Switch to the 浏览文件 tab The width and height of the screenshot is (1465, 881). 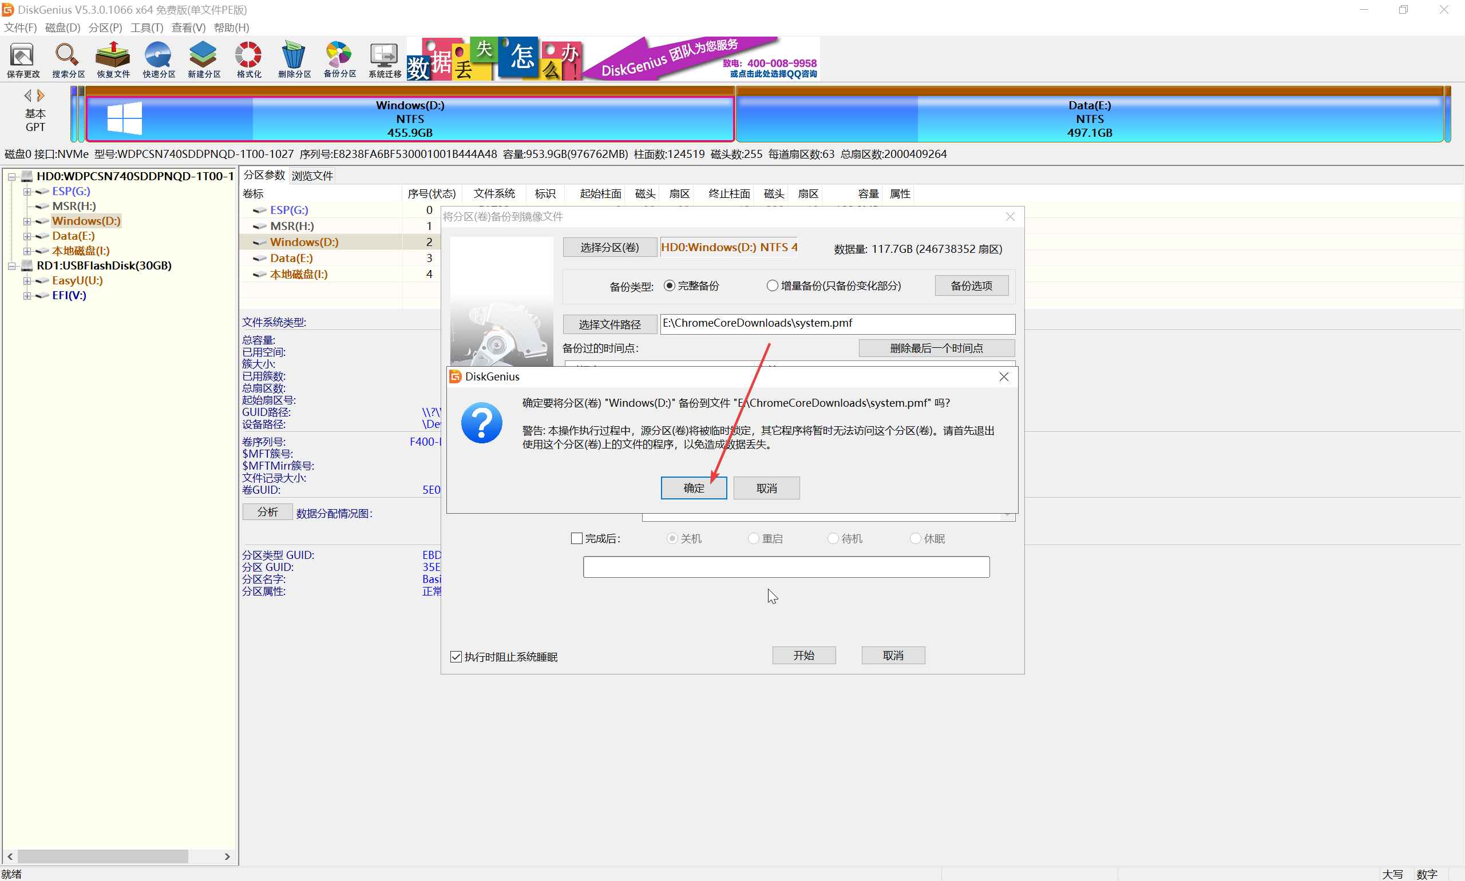coord(312,176)
